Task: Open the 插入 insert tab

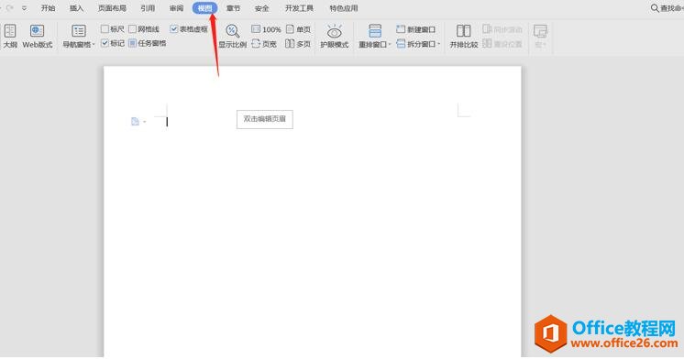Action: point(76,8)
